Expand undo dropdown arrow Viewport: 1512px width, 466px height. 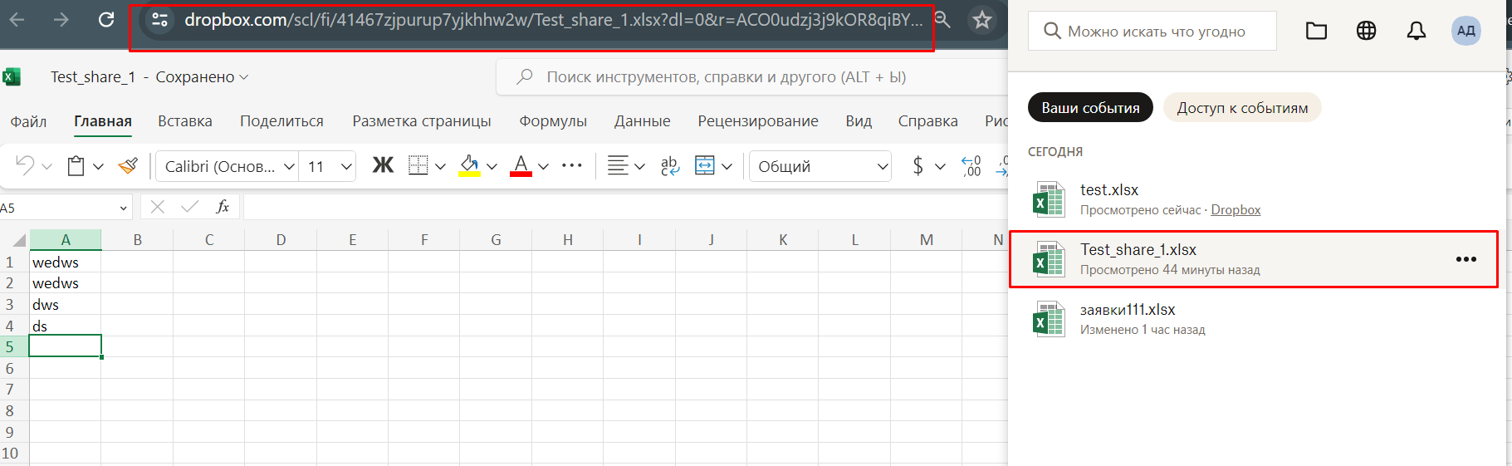coord(47,166)
